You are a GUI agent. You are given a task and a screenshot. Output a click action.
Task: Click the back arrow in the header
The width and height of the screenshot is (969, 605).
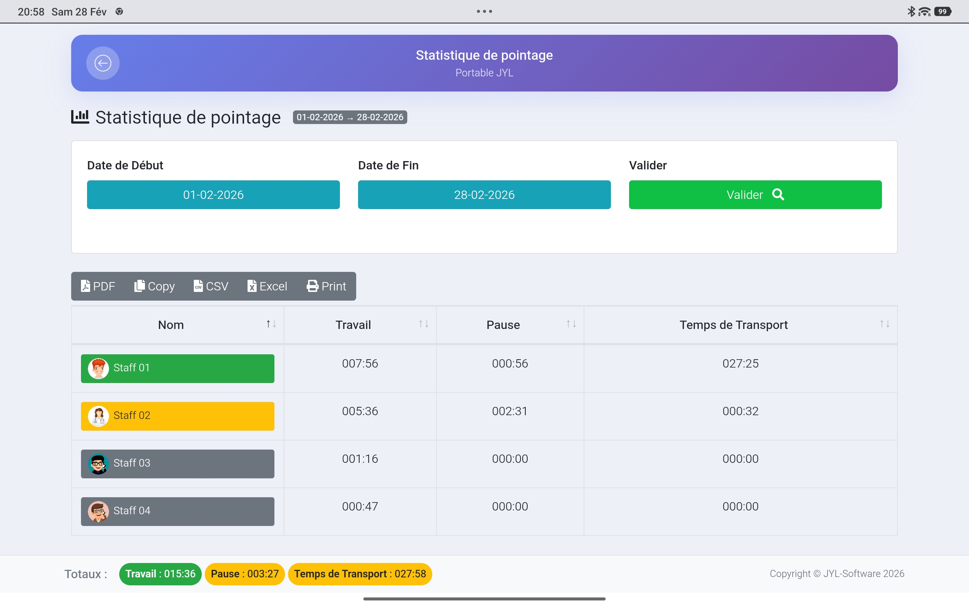[103, 63]
